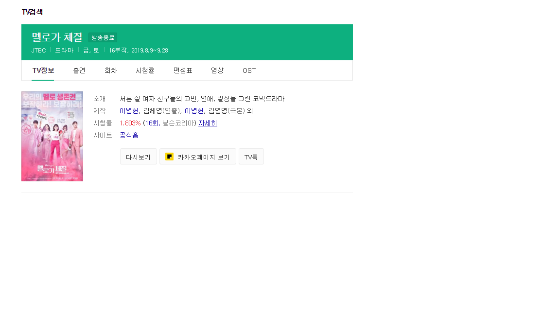Open the TV정보 tab
This screenshot has height=315, width=560.
pyautogui.click(x=43, y=70)
